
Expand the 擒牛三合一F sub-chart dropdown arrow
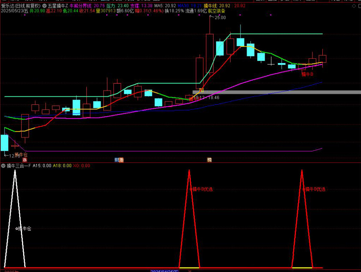click(4, 165)
